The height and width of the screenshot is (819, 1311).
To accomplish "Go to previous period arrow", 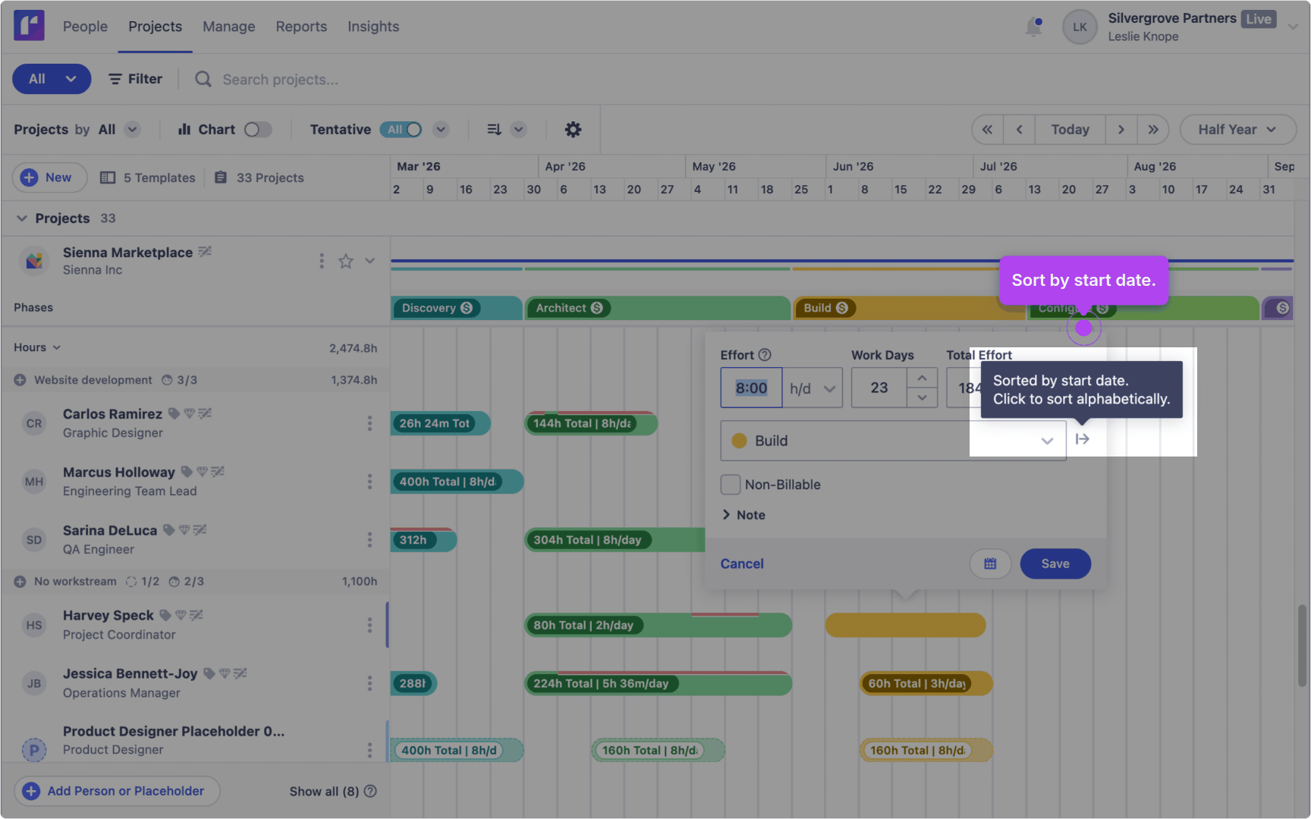I will point(1019,130).
